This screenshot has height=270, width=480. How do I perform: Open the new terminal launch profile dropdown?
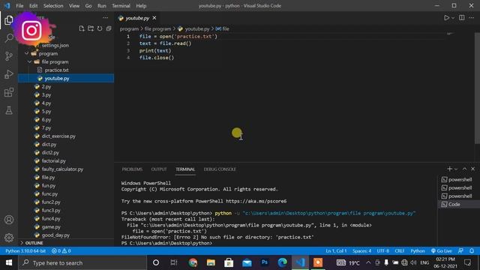[x=456, y=169]
